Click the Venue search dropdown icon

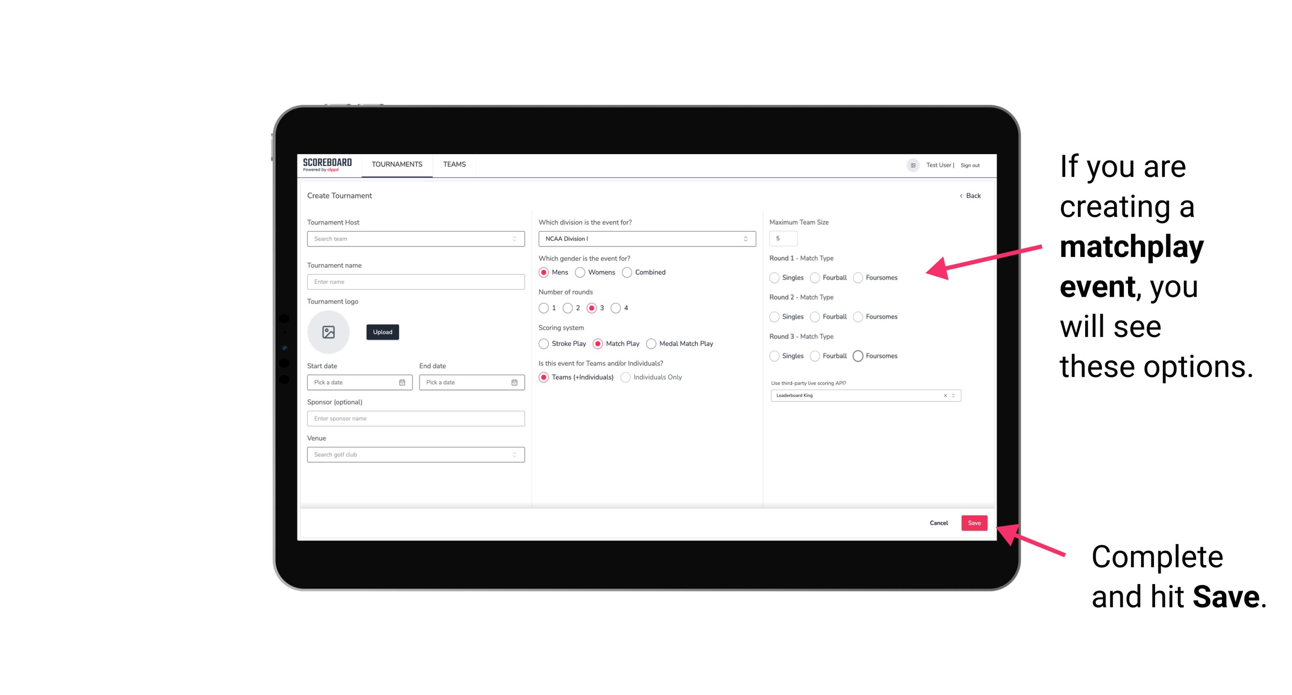pyautogui.click(x=513, y=455)
